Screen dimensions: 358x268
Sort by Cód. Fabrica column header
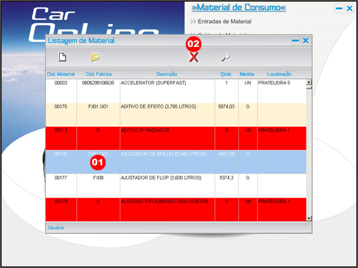point(98,74)
